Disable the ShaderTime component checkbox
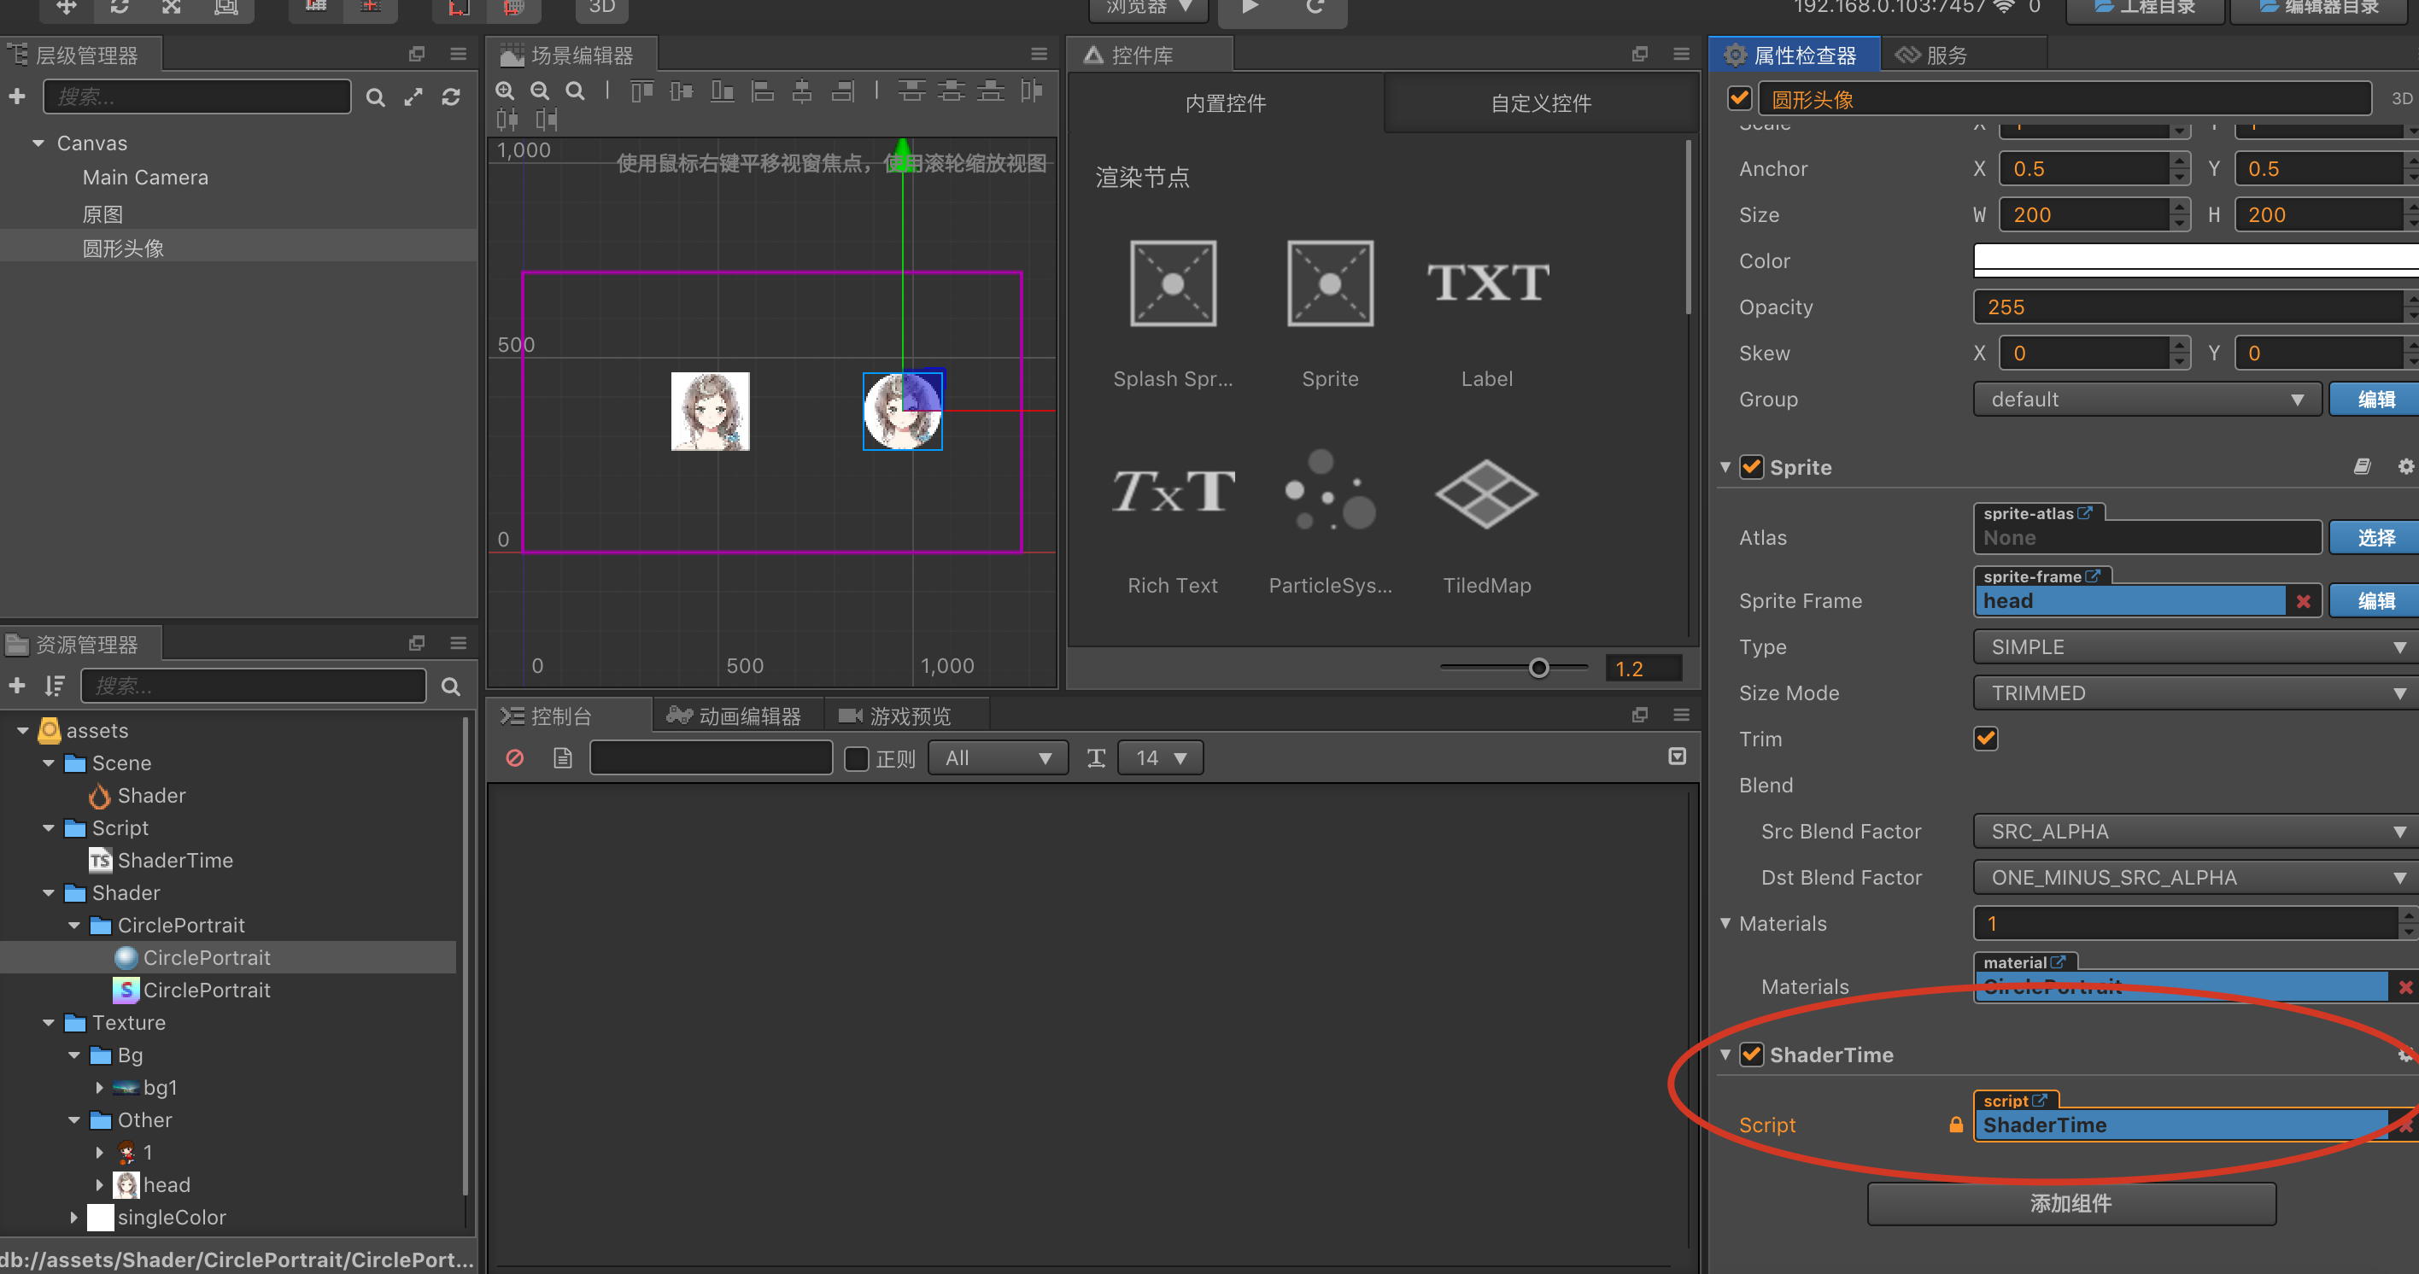The width and height of the screenshot is (2419, 1274). tap(1750, 1055)
